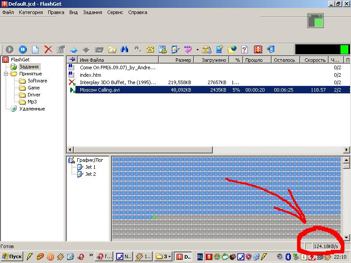
Task: Open the Правка menu
Action: coord(56,12)
